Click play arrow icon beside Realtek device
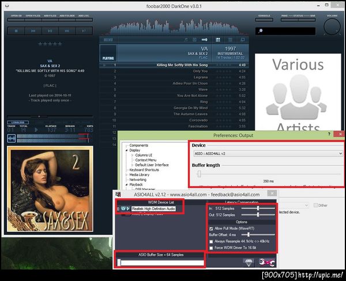This screenshot has width=346, height=281. pos(128,208)
